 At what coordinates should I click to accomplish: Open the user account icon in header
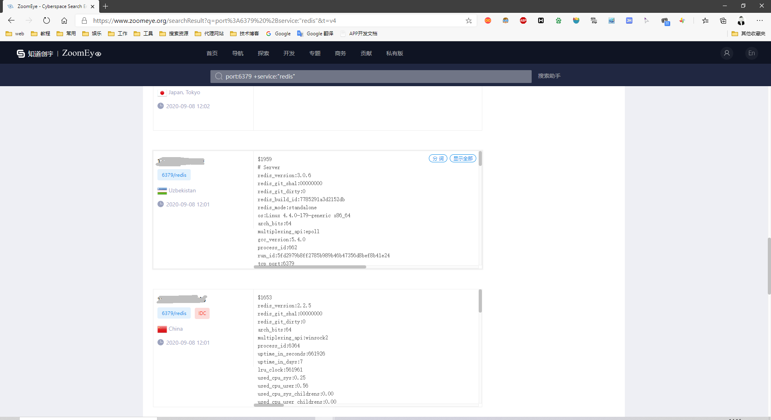pos(727,53)
